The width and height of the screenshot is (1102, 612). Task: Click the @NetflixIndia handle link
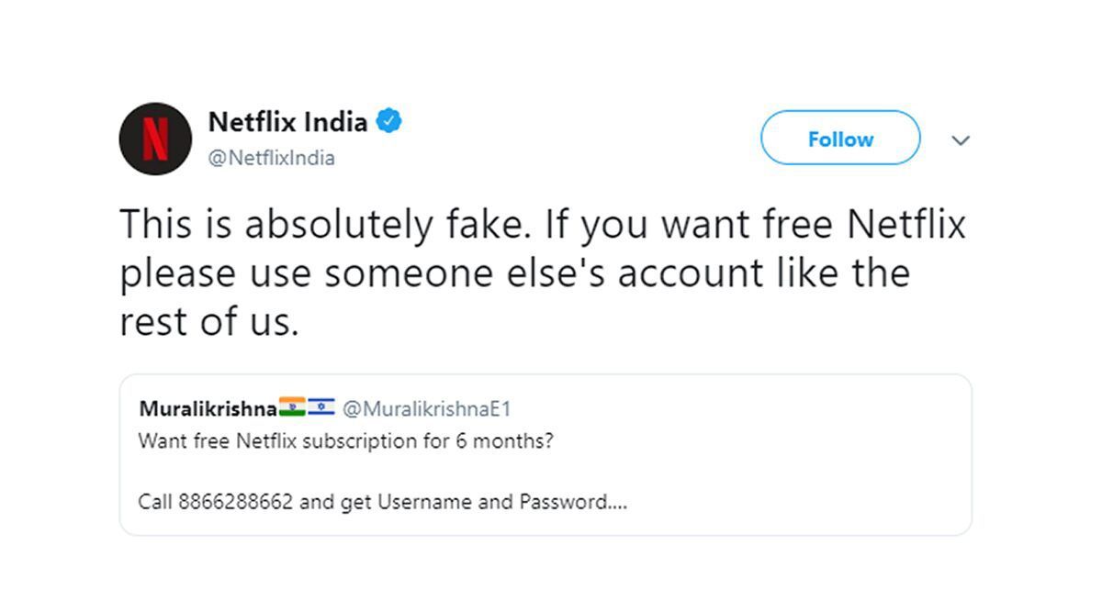(271, 158)
